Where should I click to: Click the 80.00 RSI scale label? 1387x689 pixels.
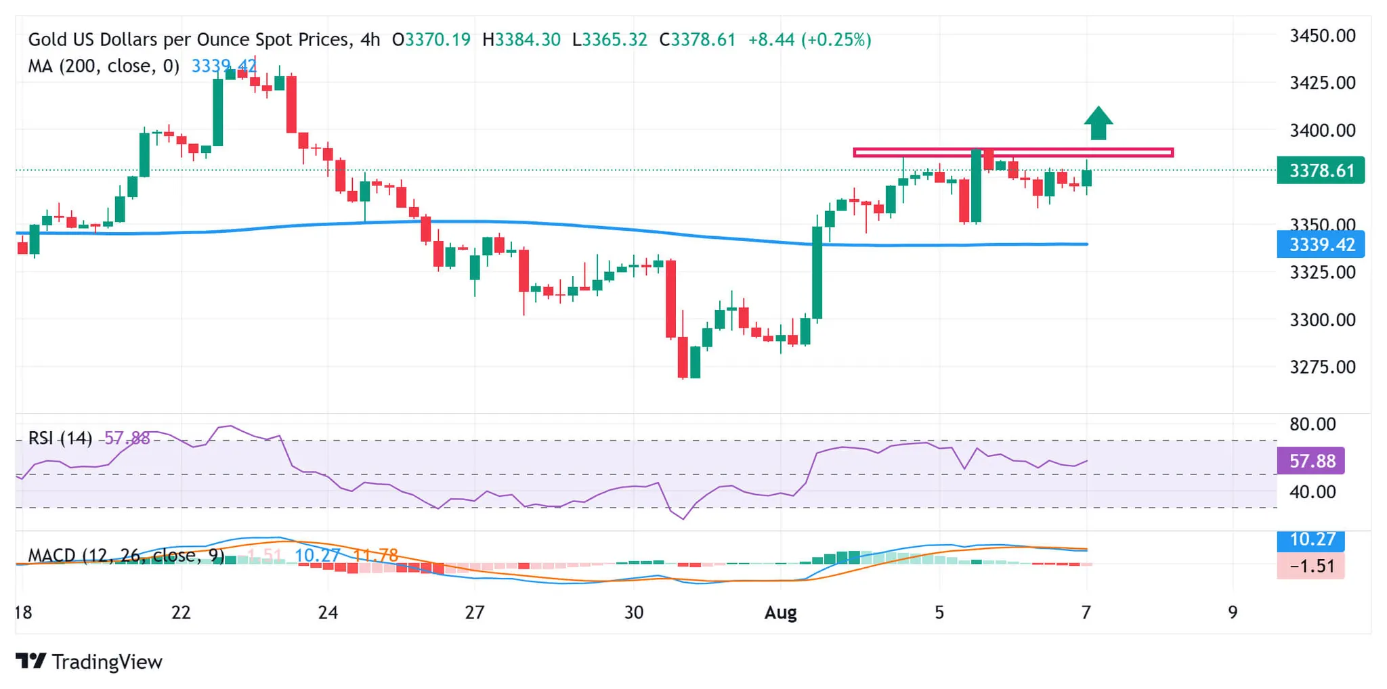[x=1313, y=424]
